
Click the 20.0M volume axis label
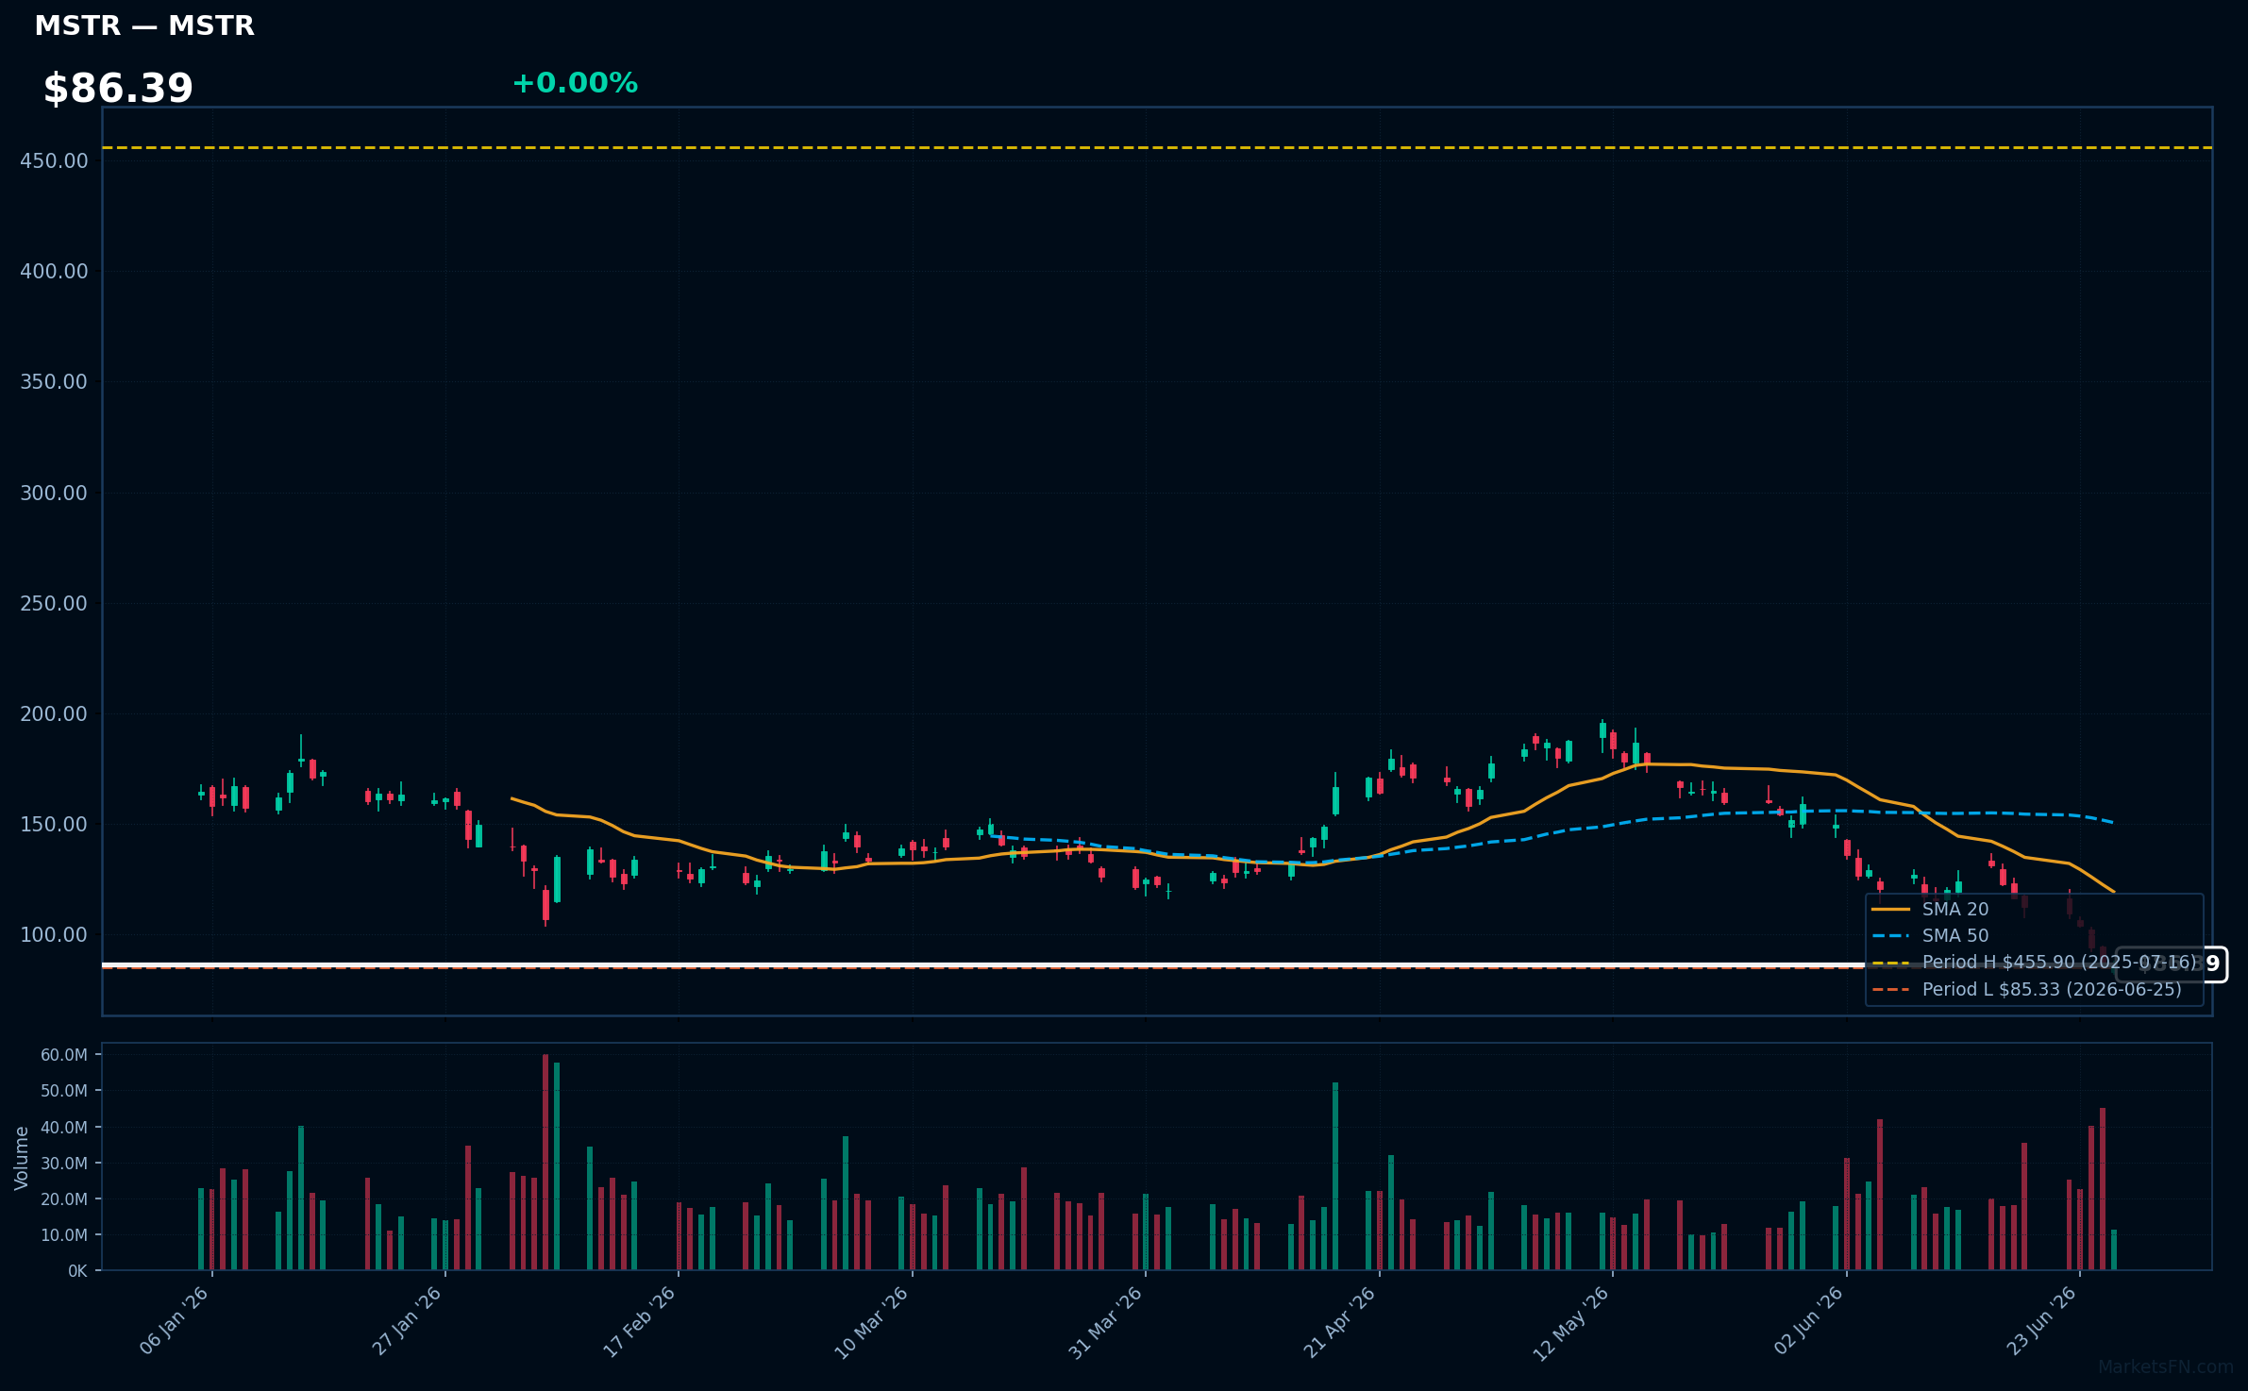pos(64,1199)
